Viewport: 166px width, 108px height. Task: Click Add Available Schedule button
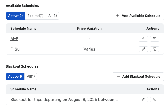138,16
